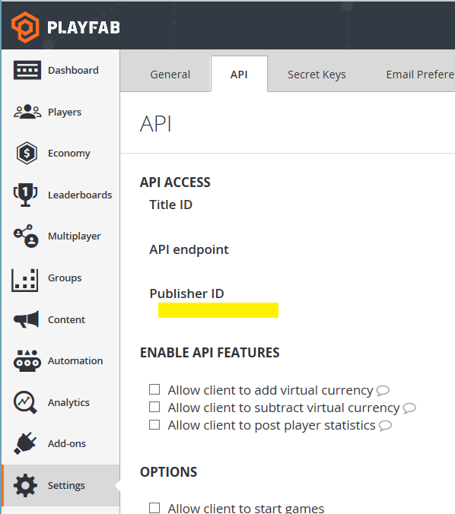The width and height of the screenshot is (455, 514).
Task: Select the API tab
Action: [239, 75]
